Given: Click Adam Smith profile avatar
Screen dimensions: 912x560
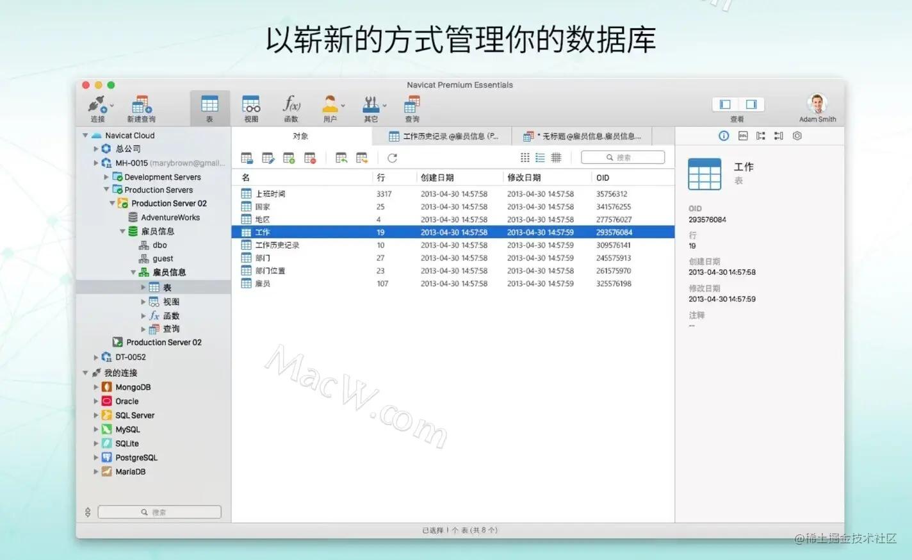Looking at the screenshot, I should click(x=817, y=103).
